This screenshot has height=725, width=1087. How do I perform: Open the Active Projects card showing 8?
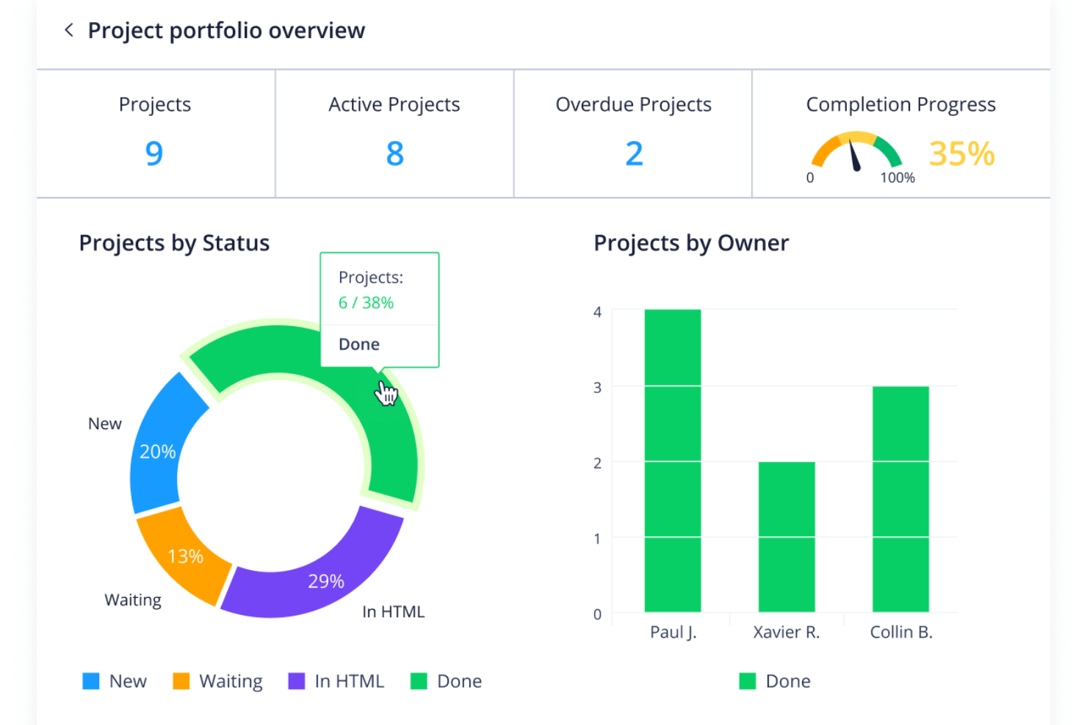(x=394, y=134)
